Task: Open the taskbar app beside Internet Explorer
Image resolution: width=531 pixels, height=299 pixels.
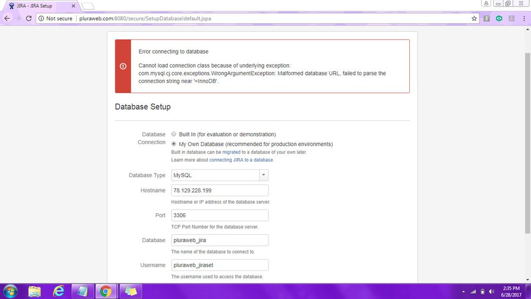Action: click(x=82, y=291)
